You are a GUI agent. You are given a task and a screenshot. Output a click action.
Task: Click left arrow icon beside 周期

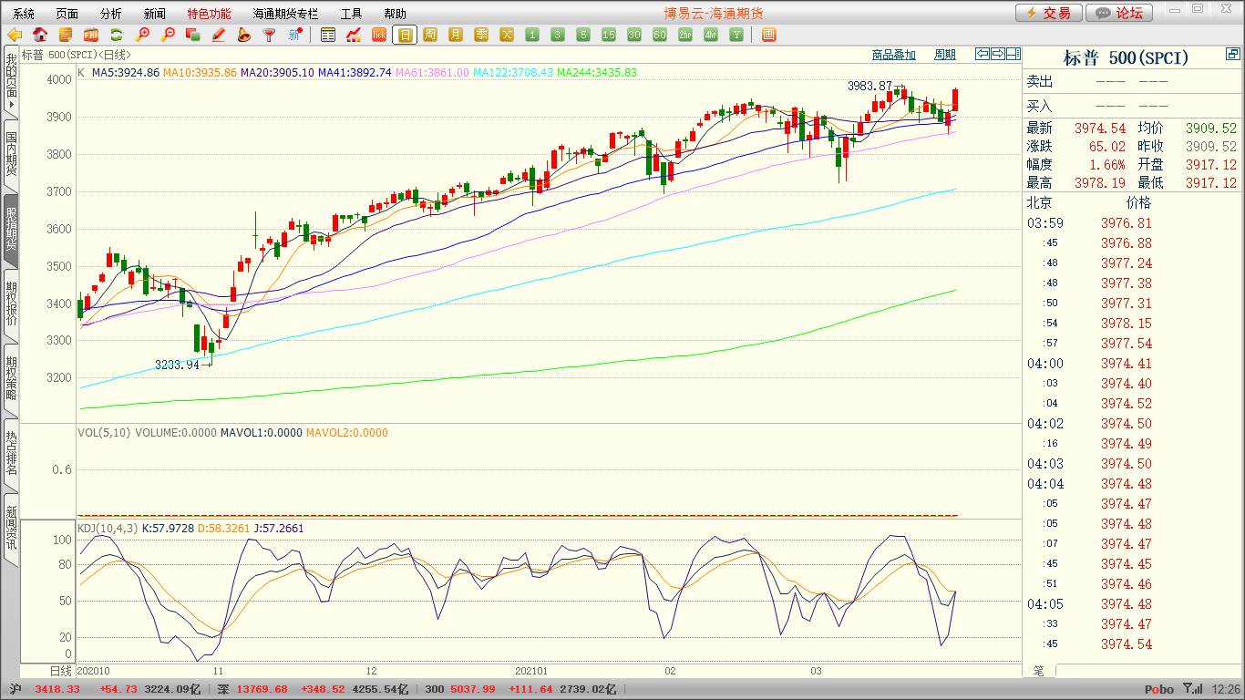pos(983,54)
